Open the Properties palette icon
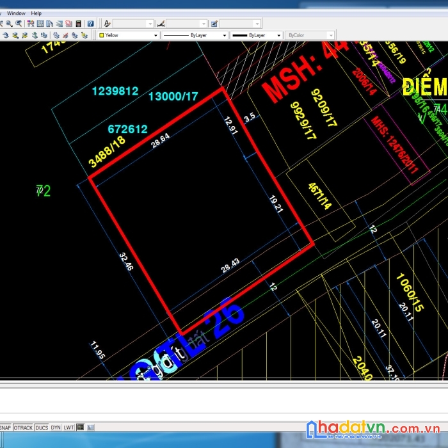This screenshot has width=448, height=448. pyautogui.click(x=30, y=24)
